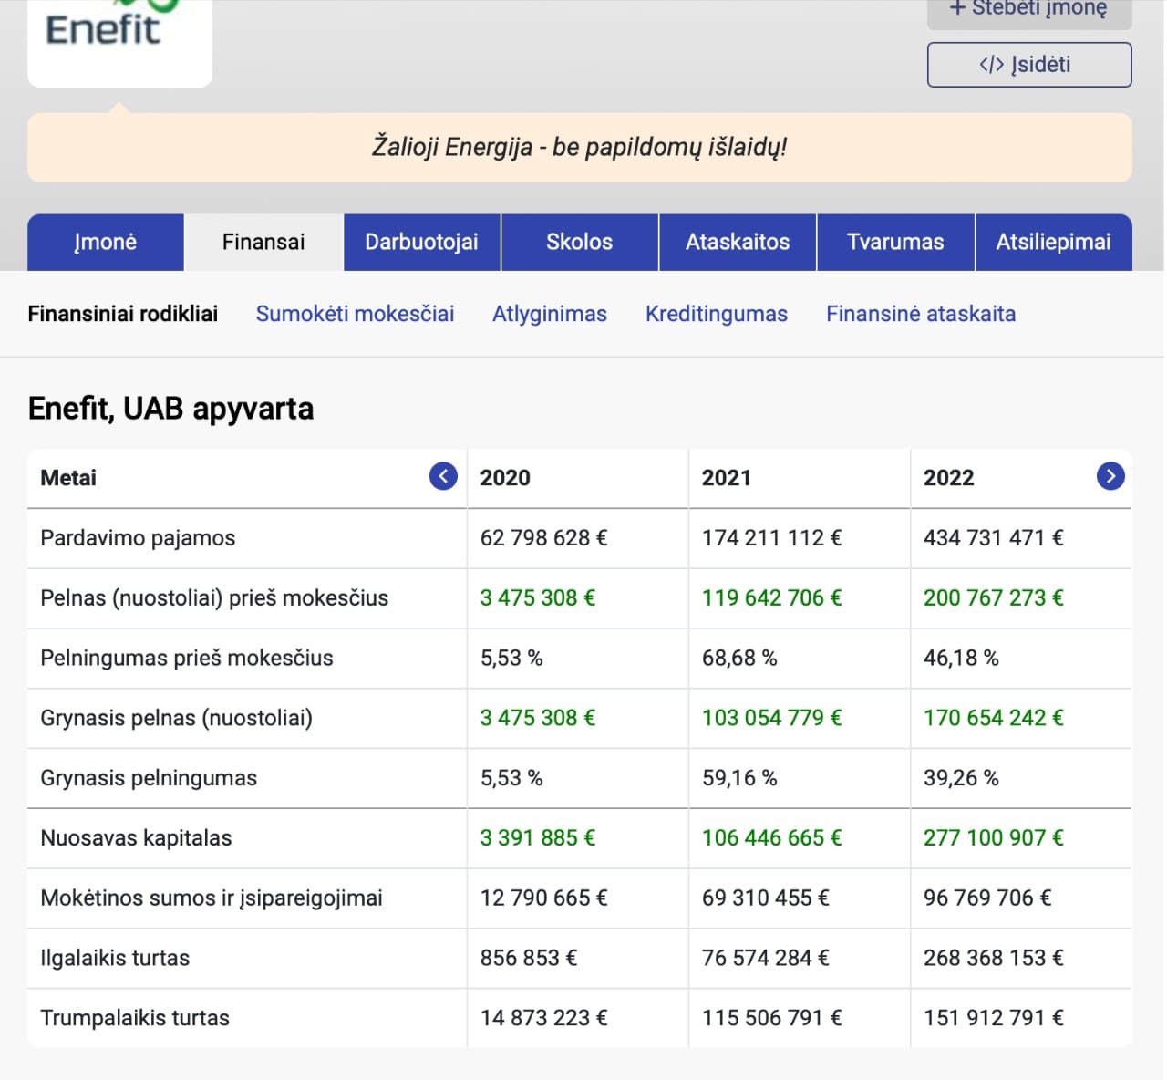Click the 'Enefit, UAB apyvarta' heading
Screen dimensions: 1167x1080
(x=171, y=409)
